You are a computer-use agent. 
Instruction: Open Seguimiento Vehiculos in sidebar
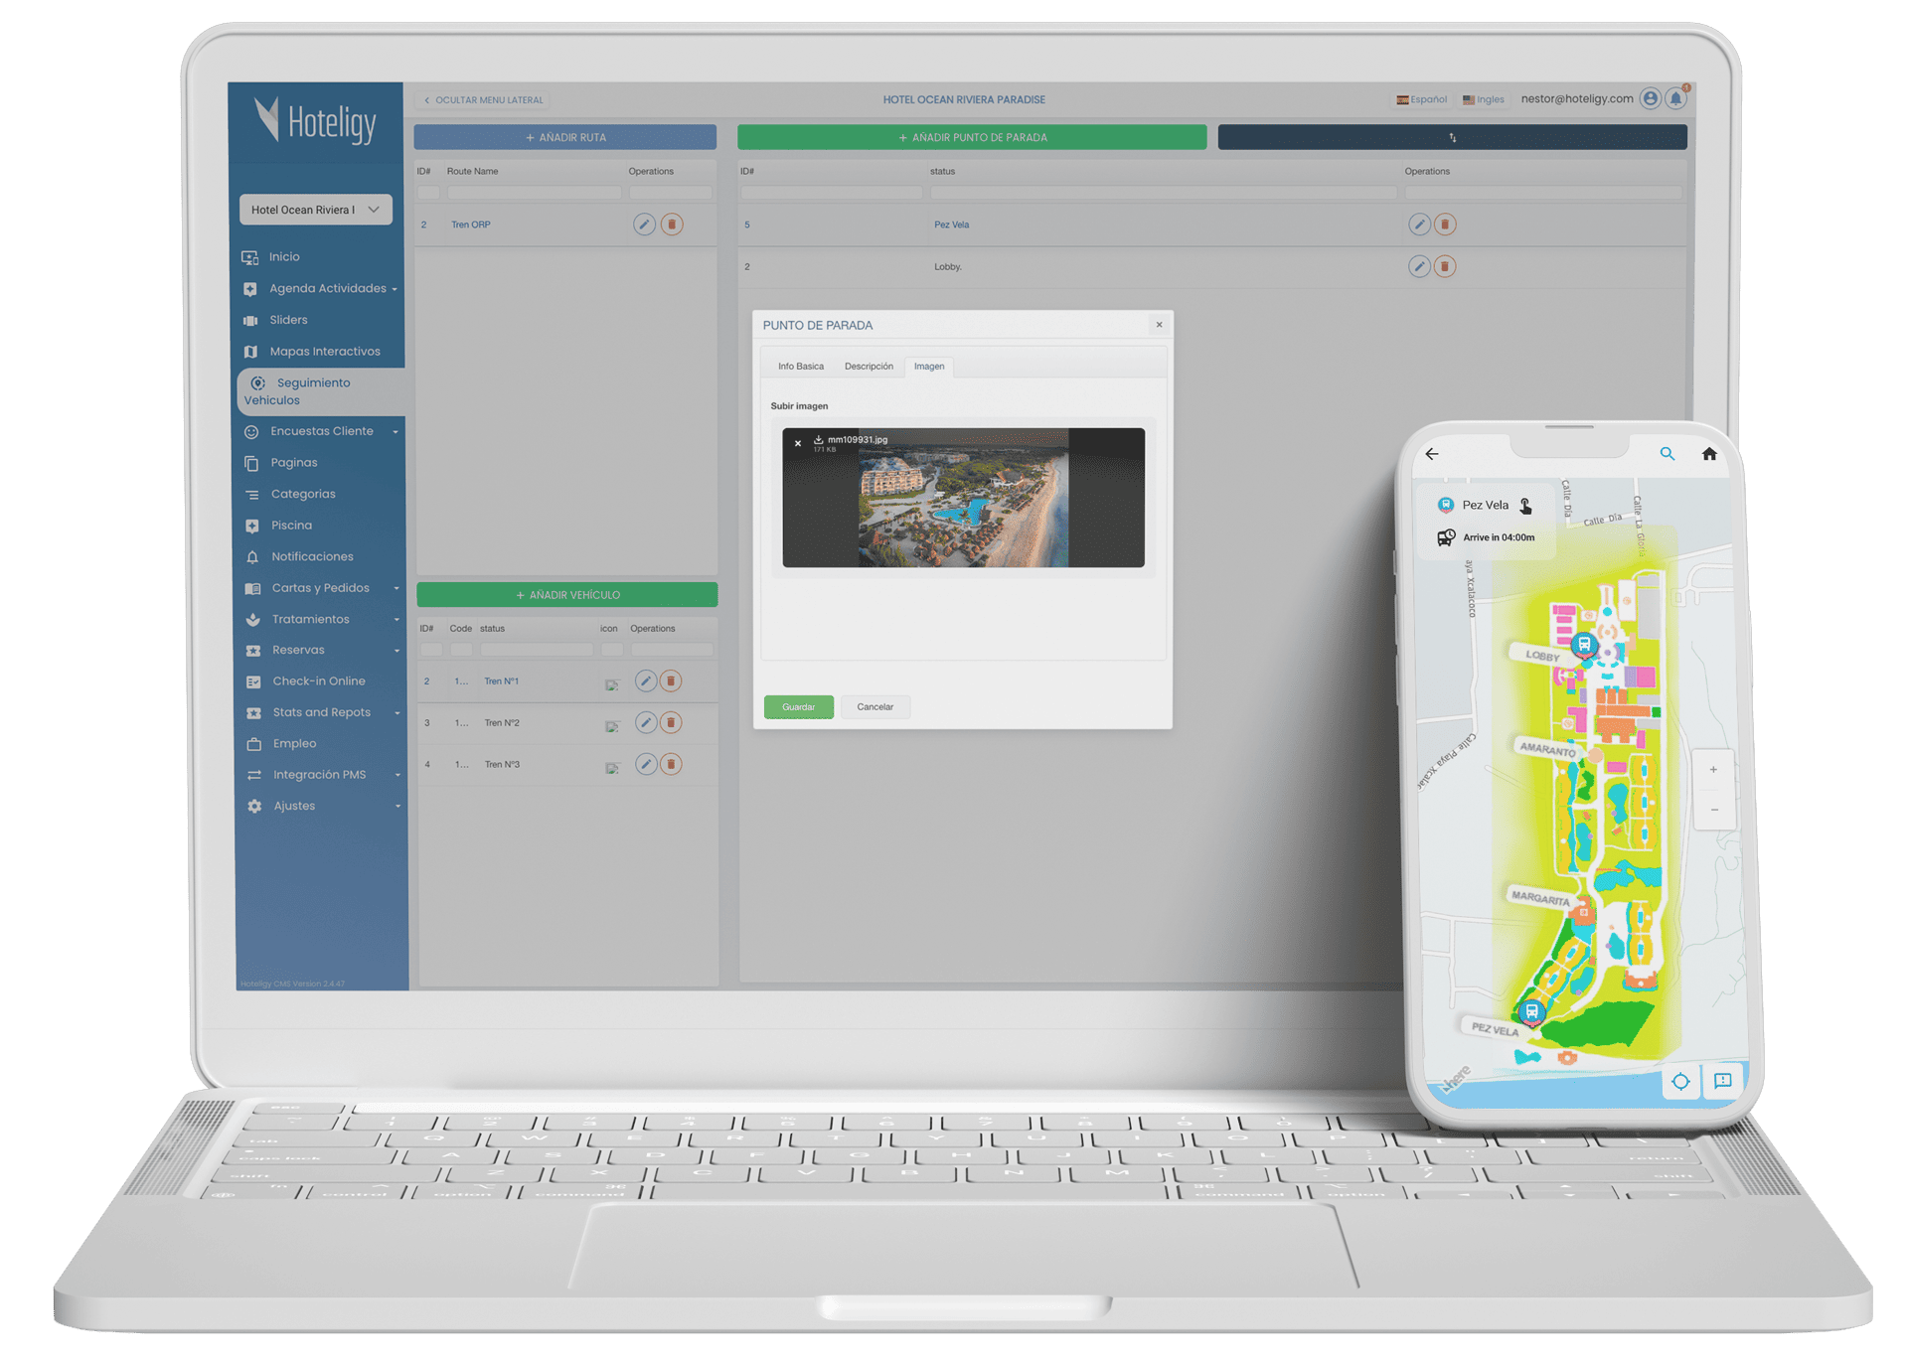point(321,391)
